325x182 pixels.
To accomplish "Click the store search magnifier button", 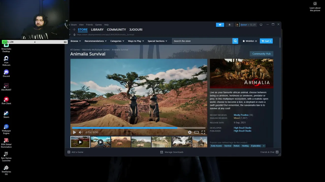I will [235, 41].
